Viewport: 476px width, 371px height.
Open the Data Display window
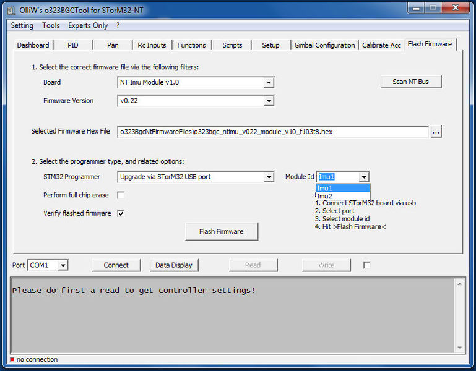pos(173,265)
